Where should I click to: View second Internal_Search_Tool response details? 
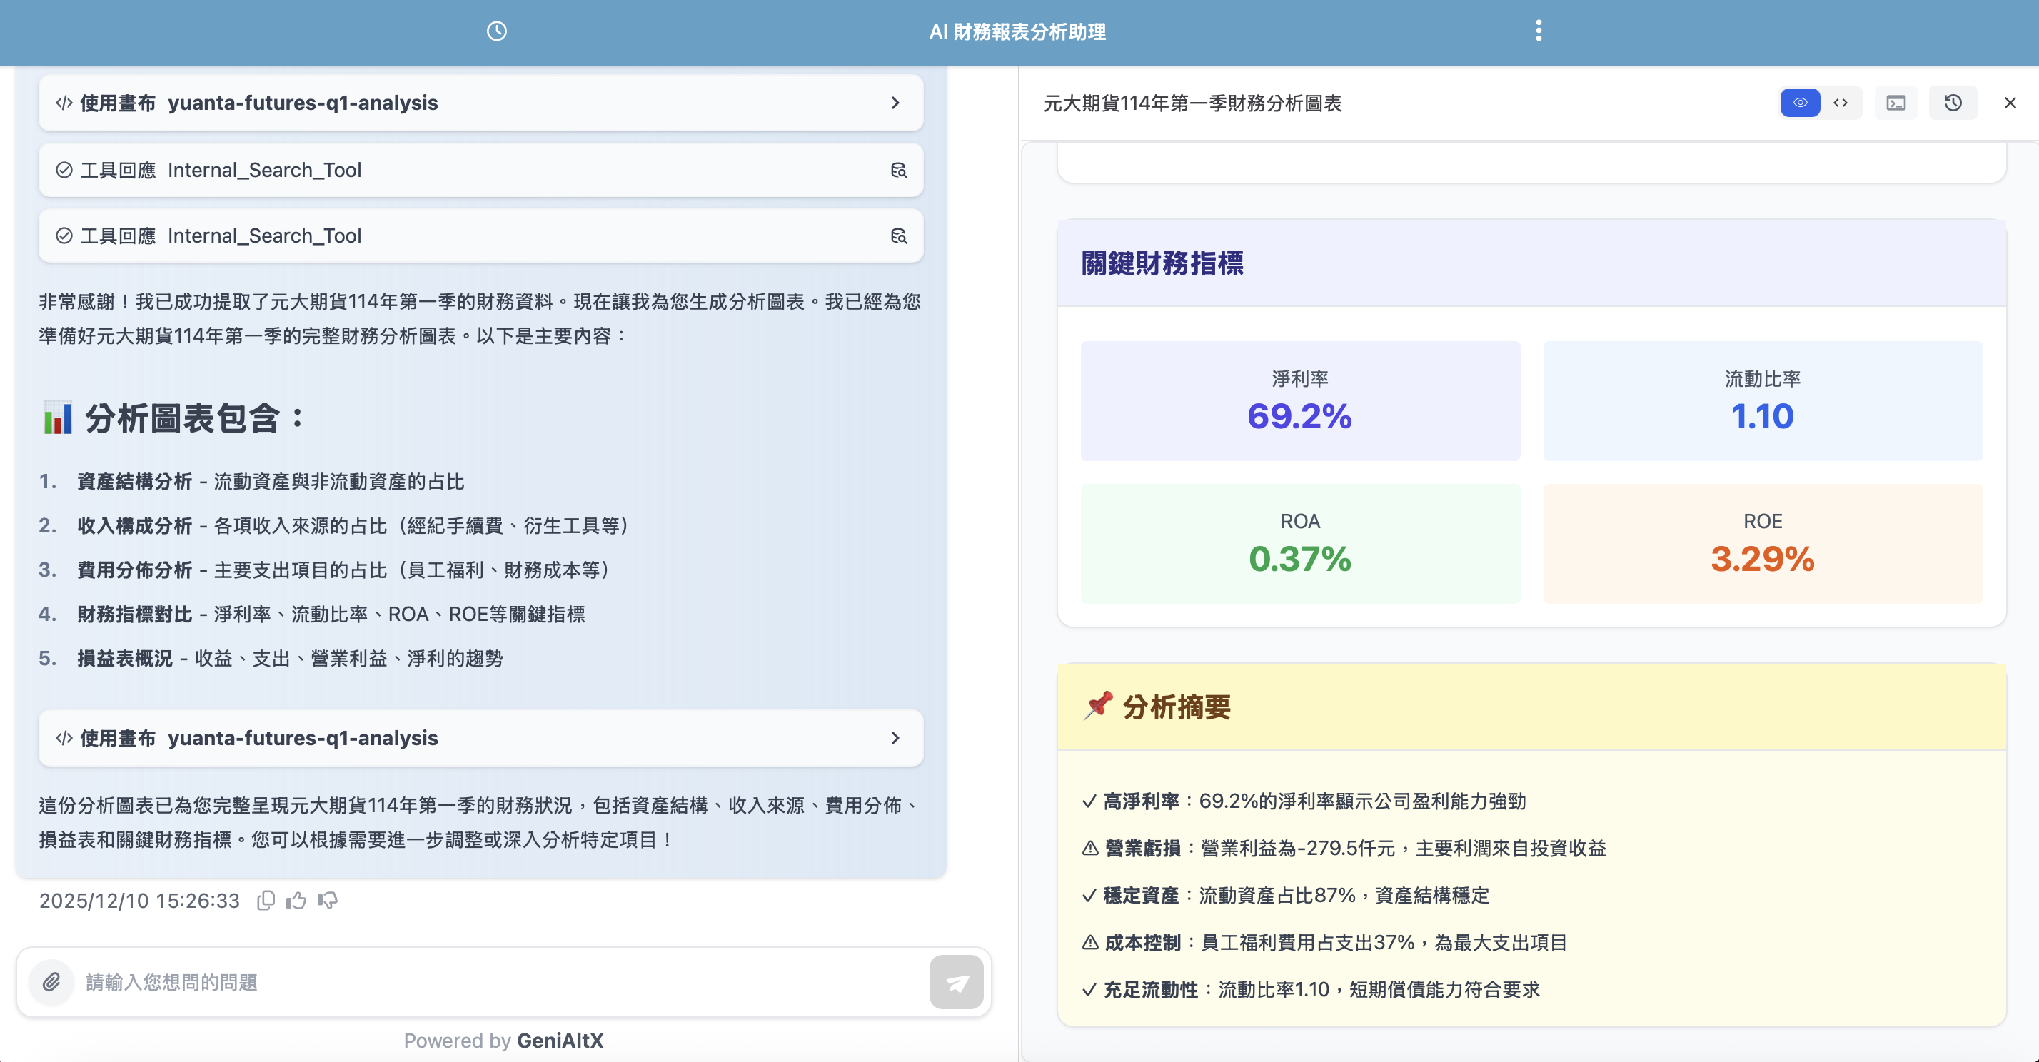click(x=898, y=236)
